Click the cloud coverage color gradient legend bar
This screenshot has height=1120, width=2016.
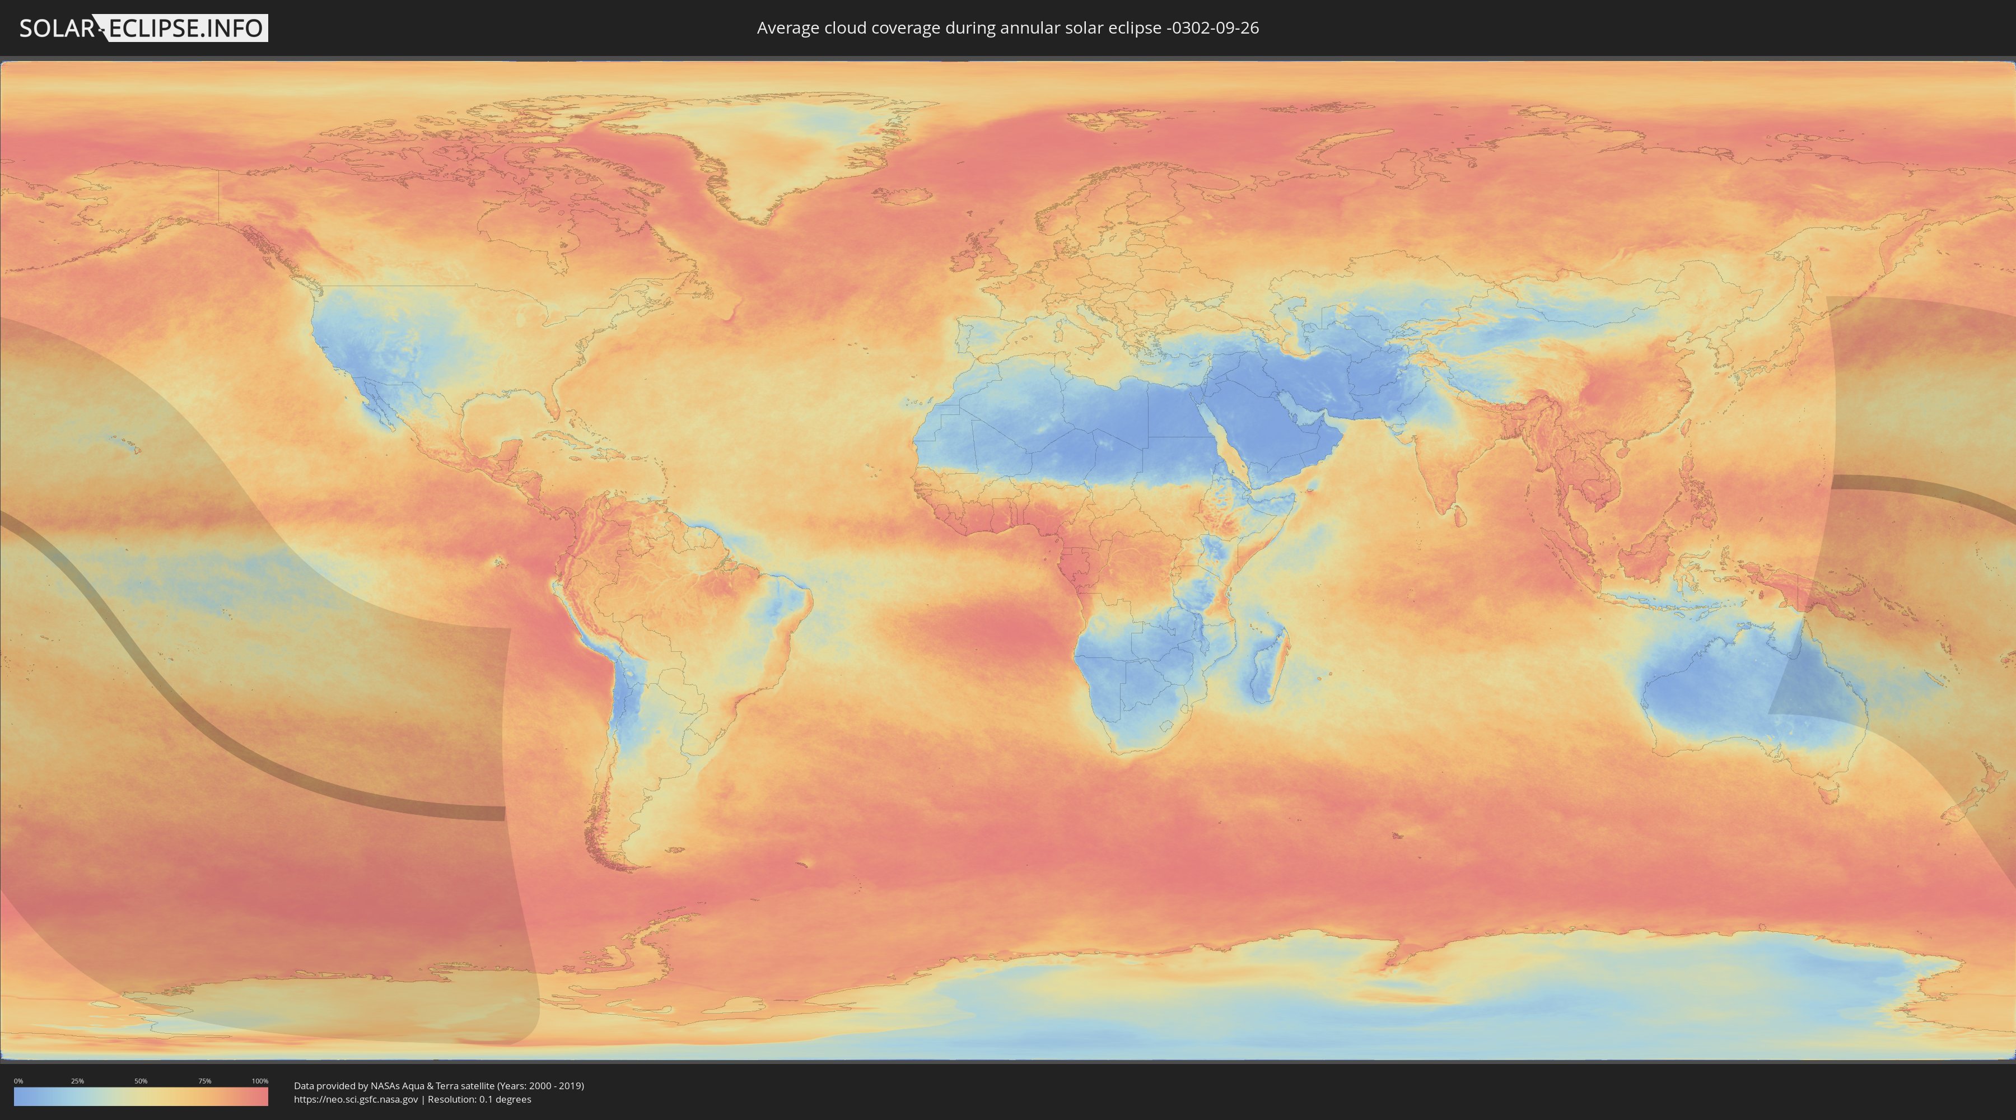141,1096
